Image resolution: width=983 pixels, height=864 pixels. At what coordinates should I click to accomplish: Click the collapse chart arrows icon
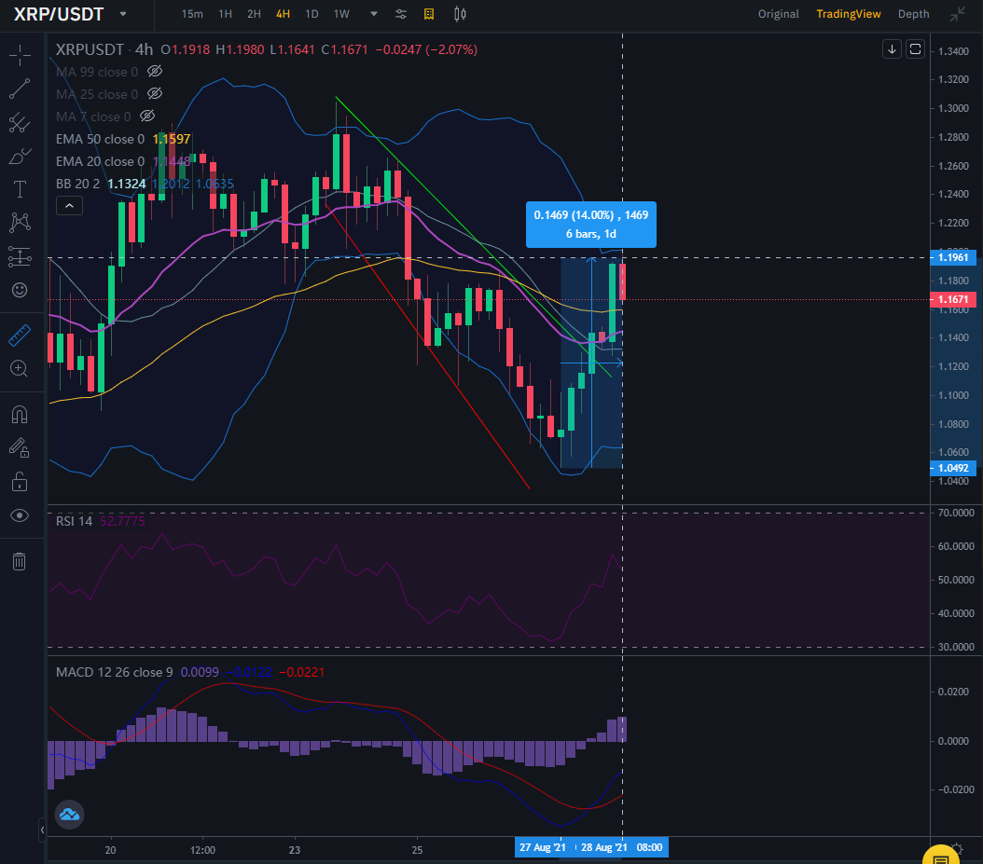957,14
